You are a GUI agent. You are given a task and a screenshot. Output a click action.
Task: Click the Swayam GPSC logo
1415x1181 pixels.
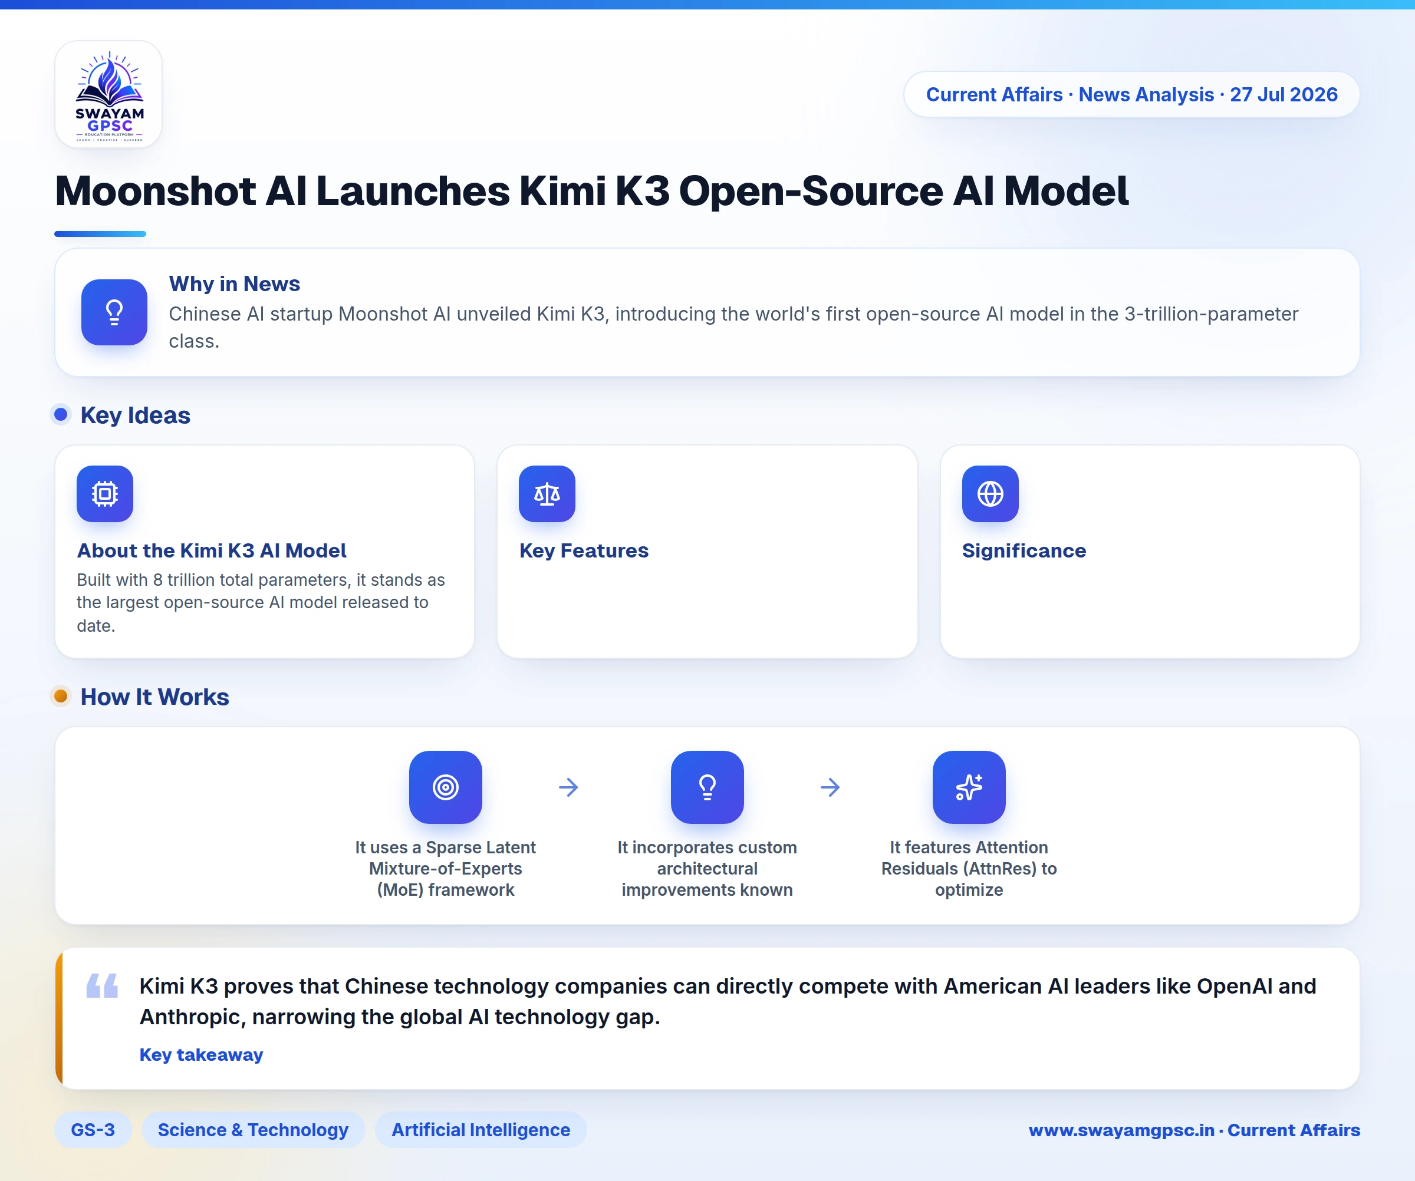pyautogui.click(x=108, y=94)
